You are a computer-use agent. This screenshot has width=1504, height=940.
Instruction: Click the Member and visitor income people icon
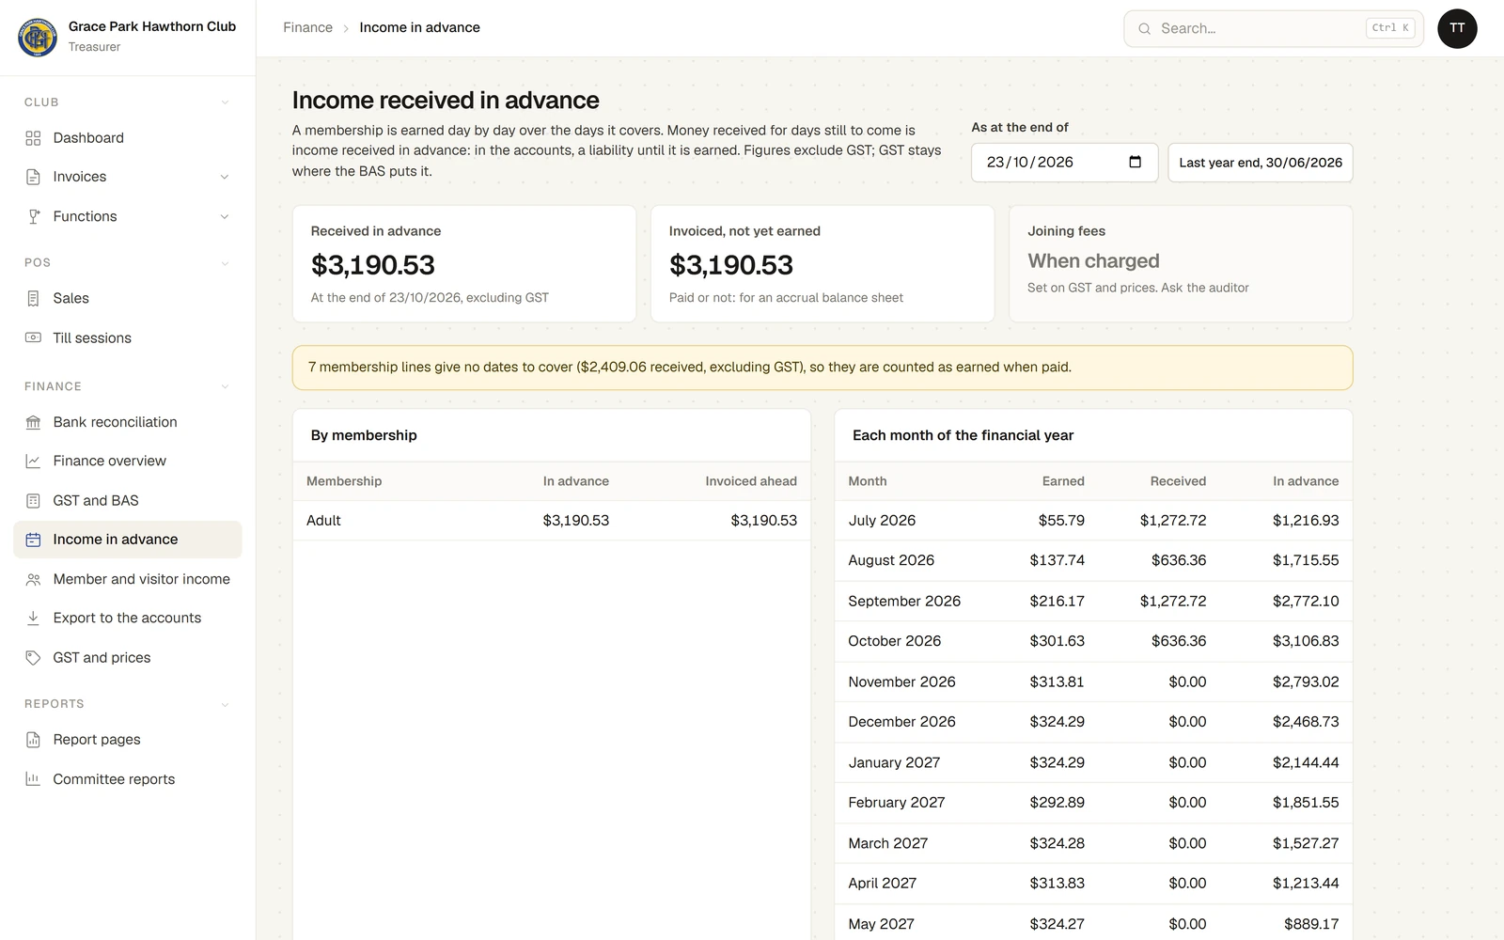[x=33, y=579]
